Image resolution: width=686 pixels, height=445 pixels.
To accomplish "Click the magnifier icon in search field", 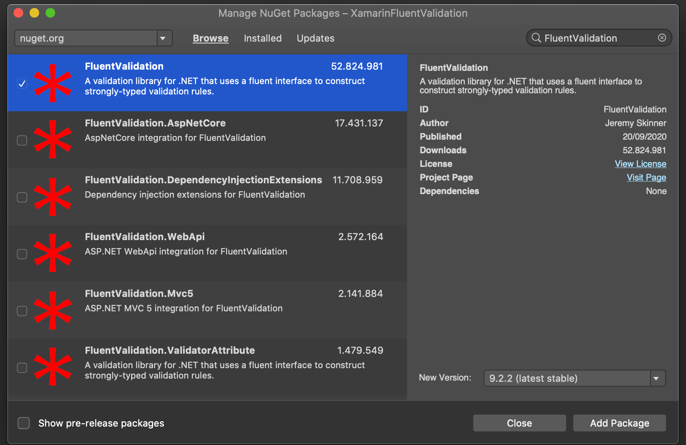I will (x=536, y=38).
